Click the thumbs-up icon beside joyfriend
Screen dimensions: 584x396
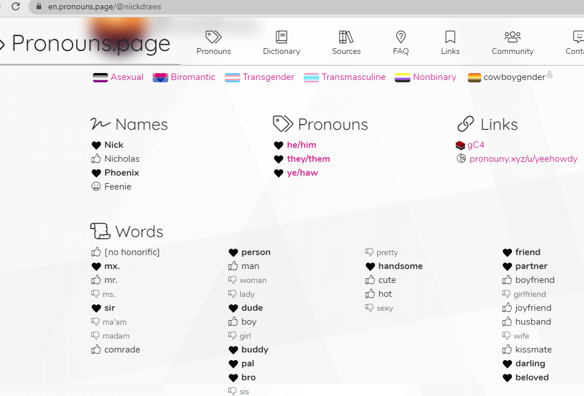507,308
